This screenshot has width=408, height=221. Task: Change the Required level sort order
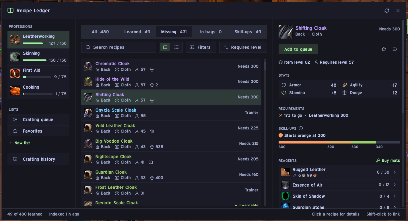243,47
